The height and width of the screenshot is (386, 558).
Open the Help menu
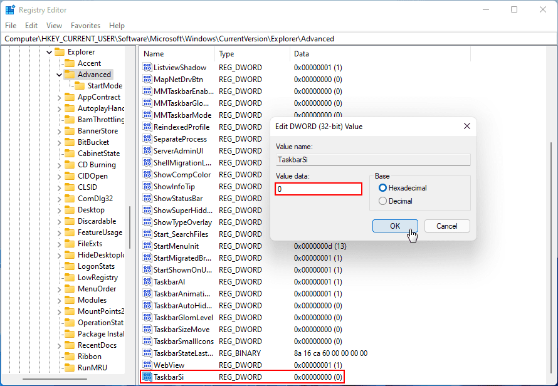[x=117, y=26]
